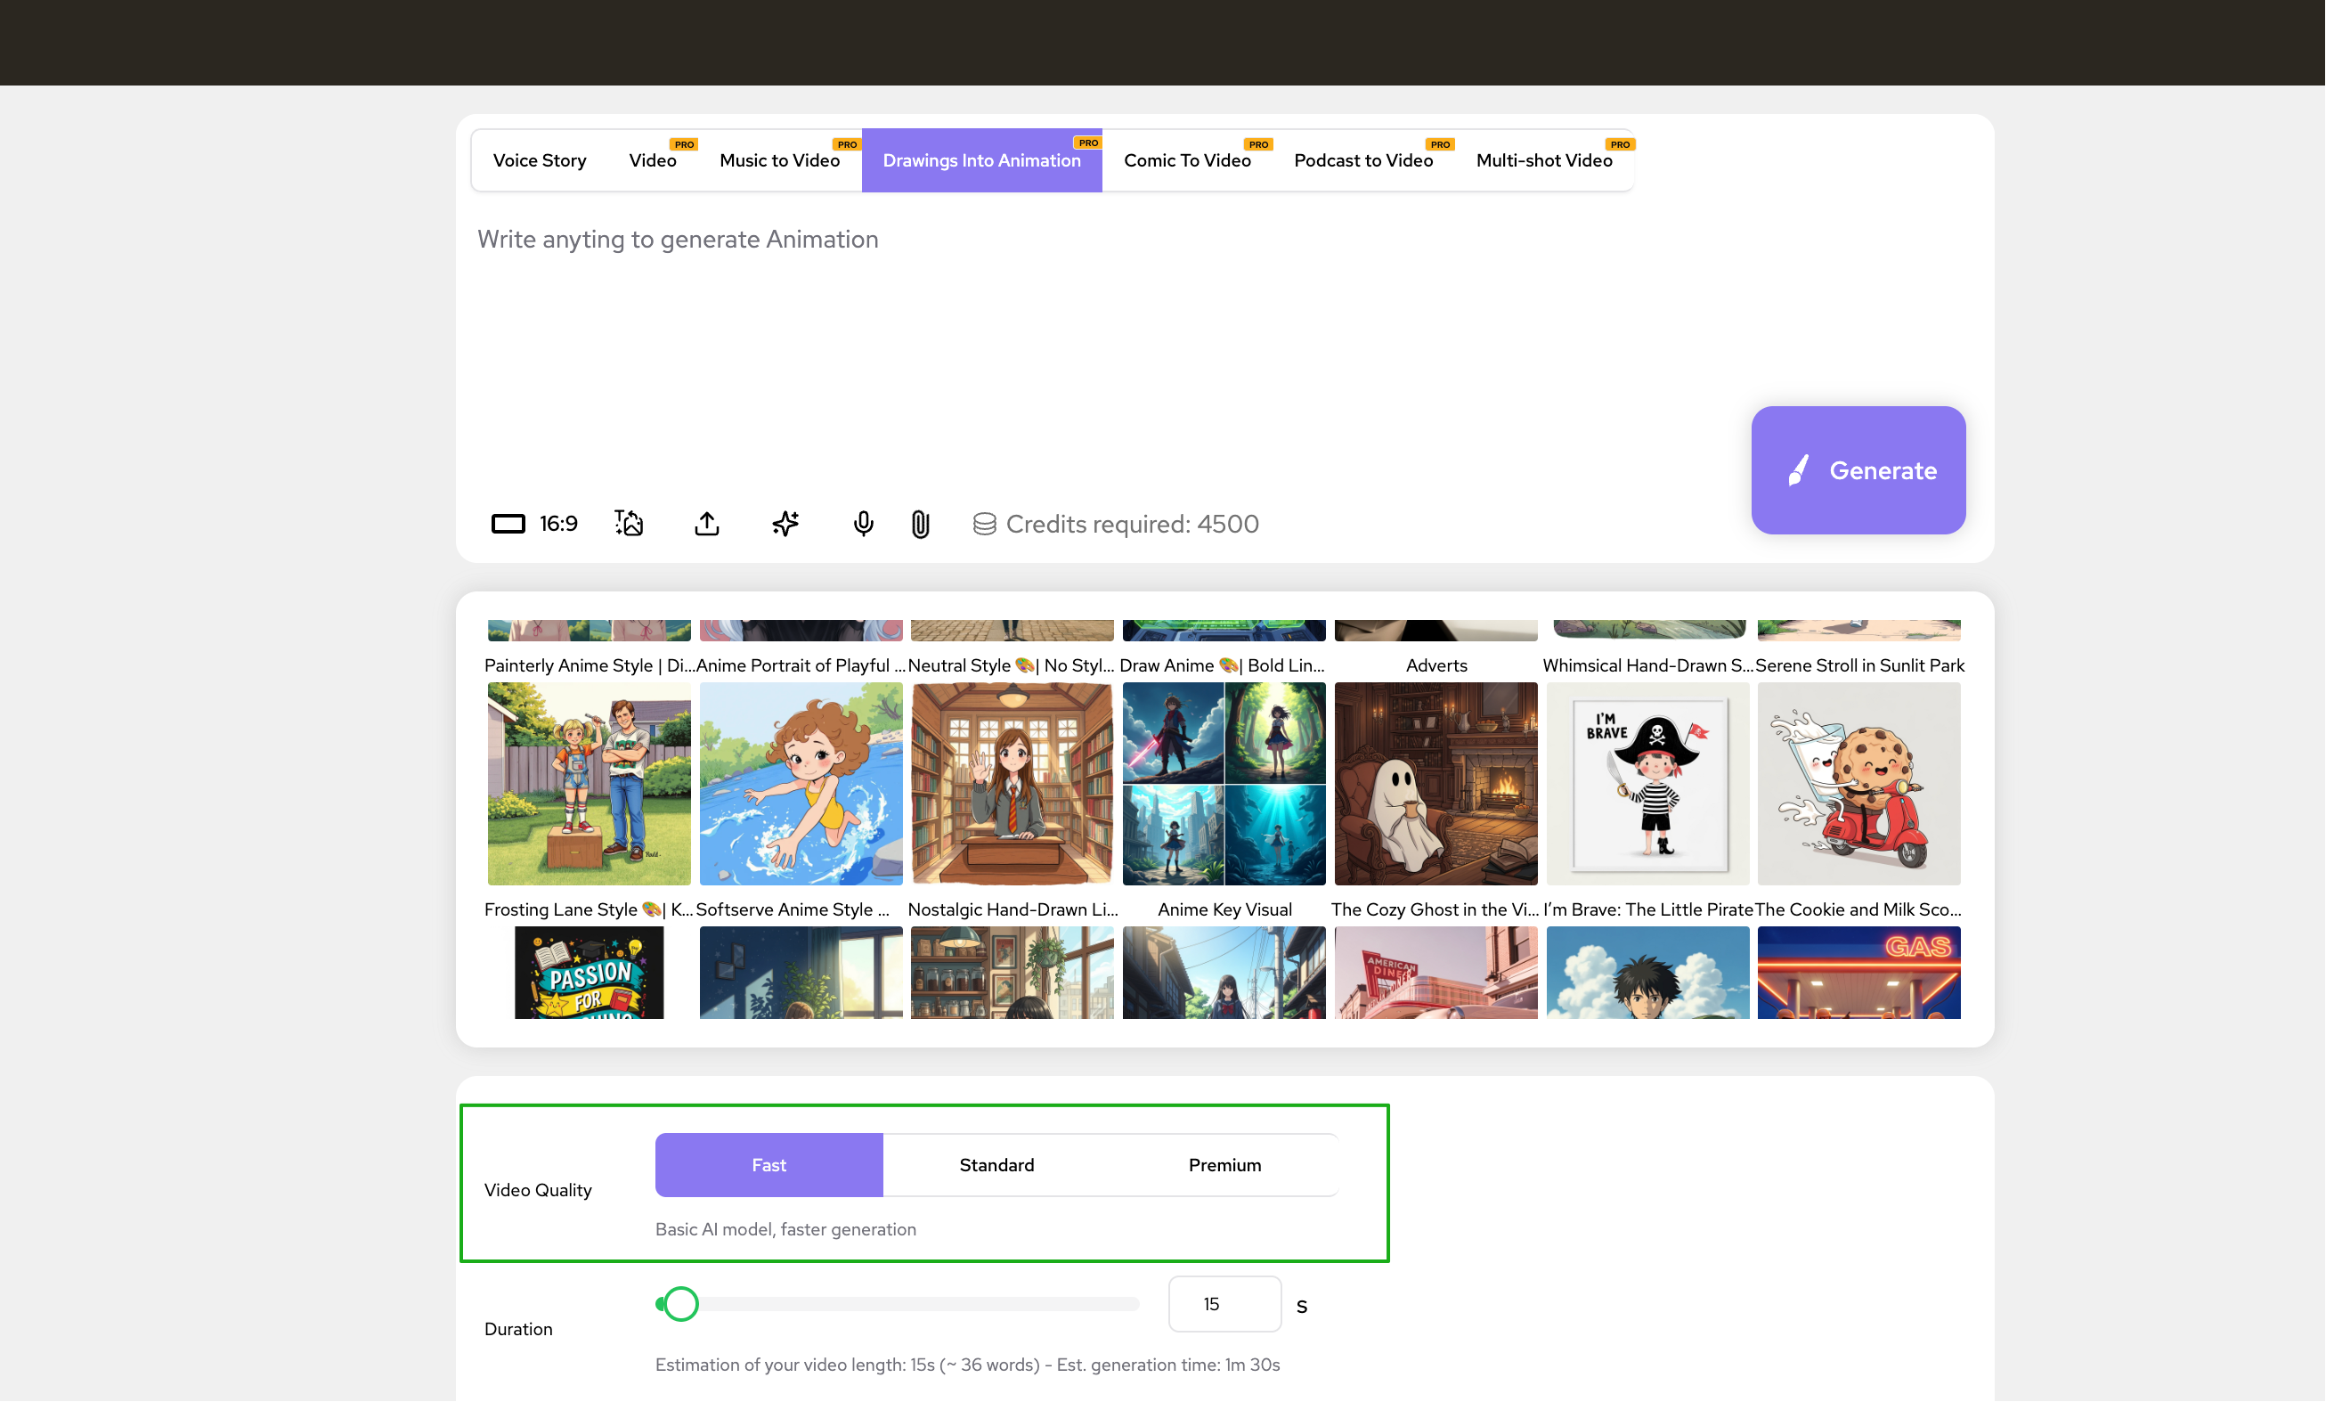Switch to the Voice Story tab

[x=539, y=160]
